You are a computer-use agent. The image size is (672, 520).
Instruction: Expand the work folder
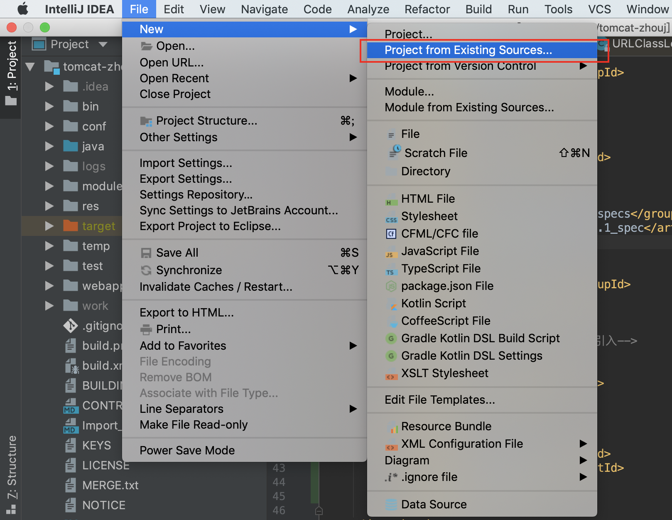(49, 306)
